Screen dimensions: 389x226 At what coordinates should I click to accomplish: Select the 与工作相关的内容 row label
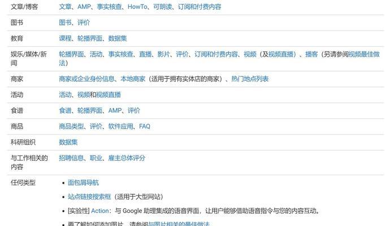point(29,163)
